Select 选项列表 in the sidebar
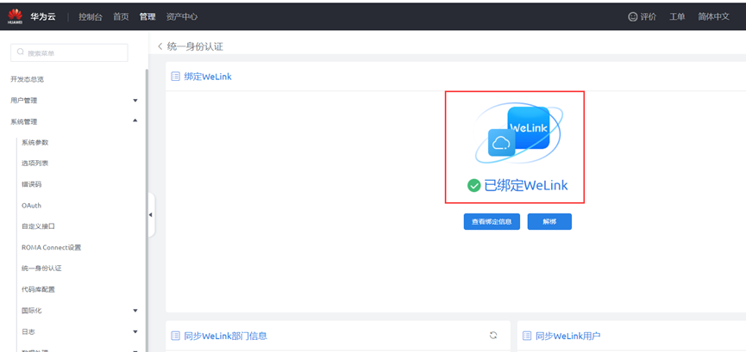Image resolution: width=746 pixels, height=352 pixels. [34, 164]
